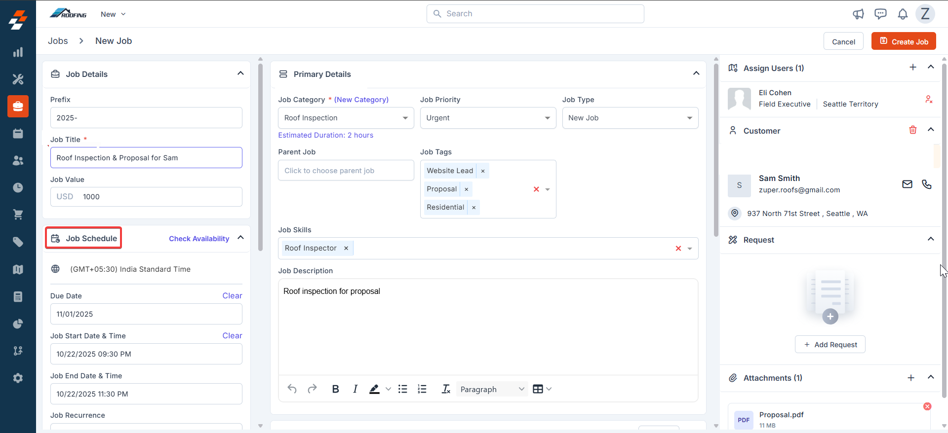Viewport: 948px width, 433px height.
Task: Undo in the description editor
Action: click(292, 389)
